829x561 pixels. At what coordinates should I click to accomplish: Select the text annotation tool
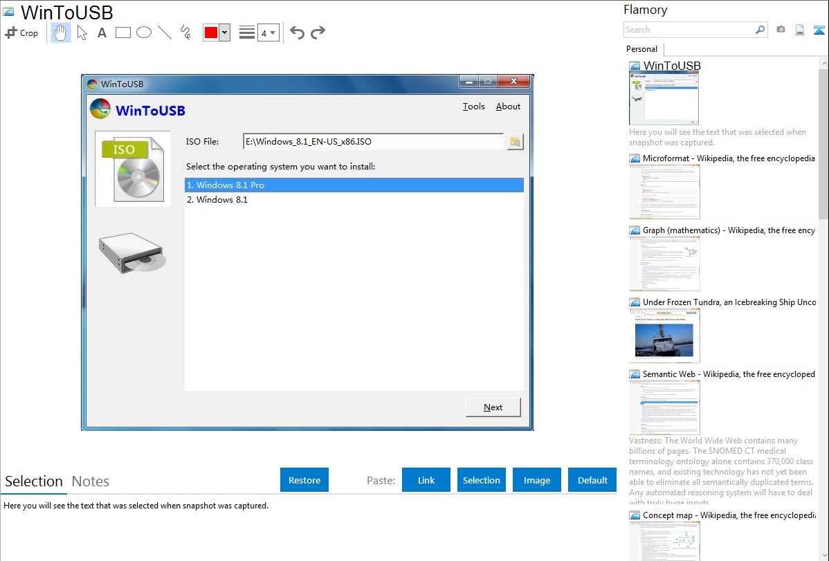coord(102,33)
